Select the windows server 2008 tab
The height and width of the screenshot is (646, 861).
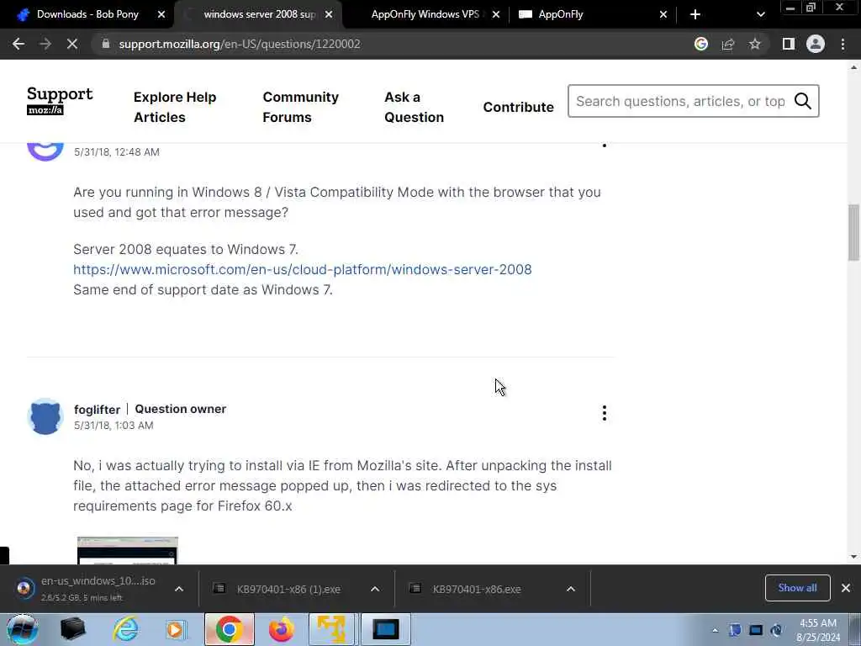click(260, 14)
